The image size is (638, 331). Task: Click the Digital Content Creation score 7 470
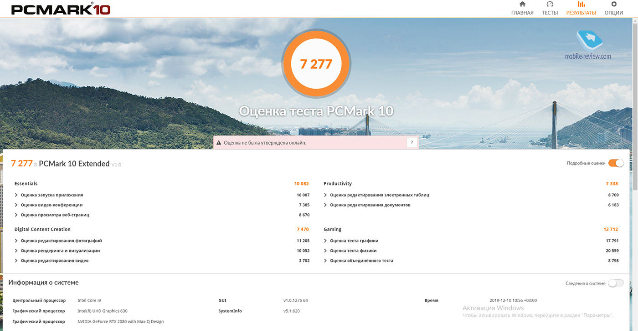[303, 230]
